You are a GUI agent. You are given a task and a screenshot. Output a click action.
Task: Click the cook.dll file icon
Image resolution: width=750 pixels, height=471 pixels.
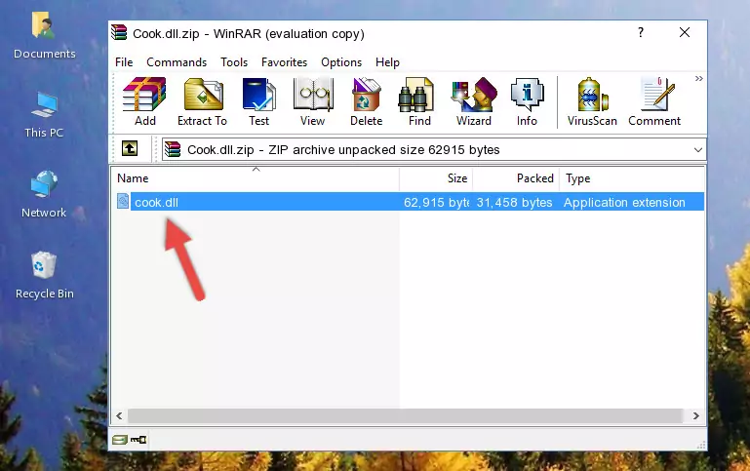[123, 201]
